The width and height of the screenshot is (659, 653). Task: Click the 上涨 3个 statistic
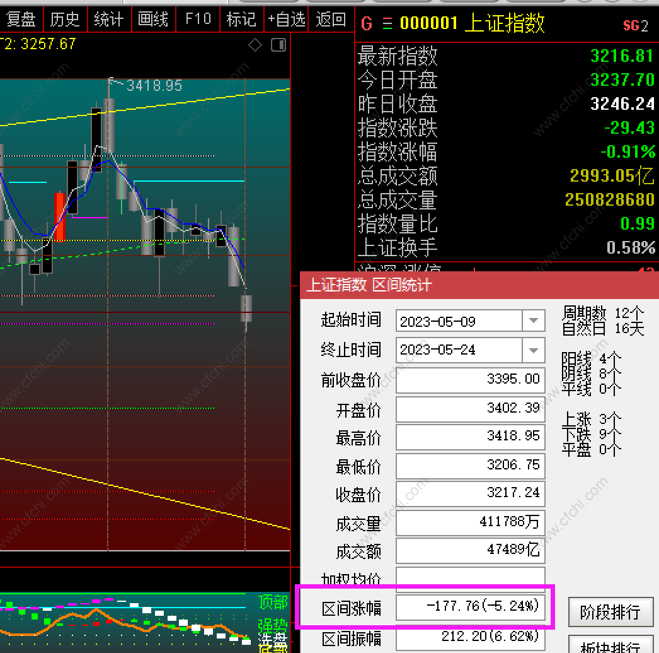592,420
